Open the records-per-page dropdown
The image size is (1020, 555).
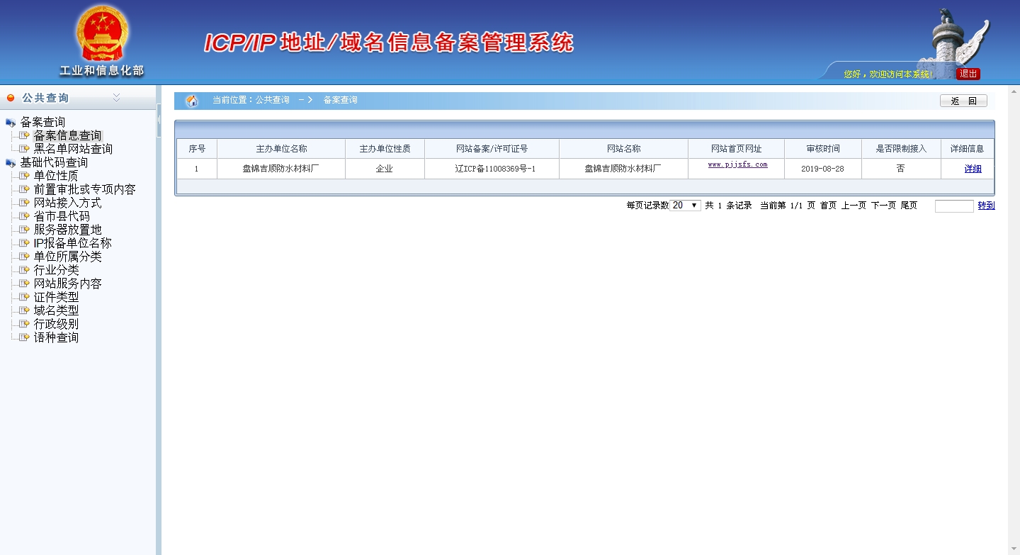[x=685, y=206]
